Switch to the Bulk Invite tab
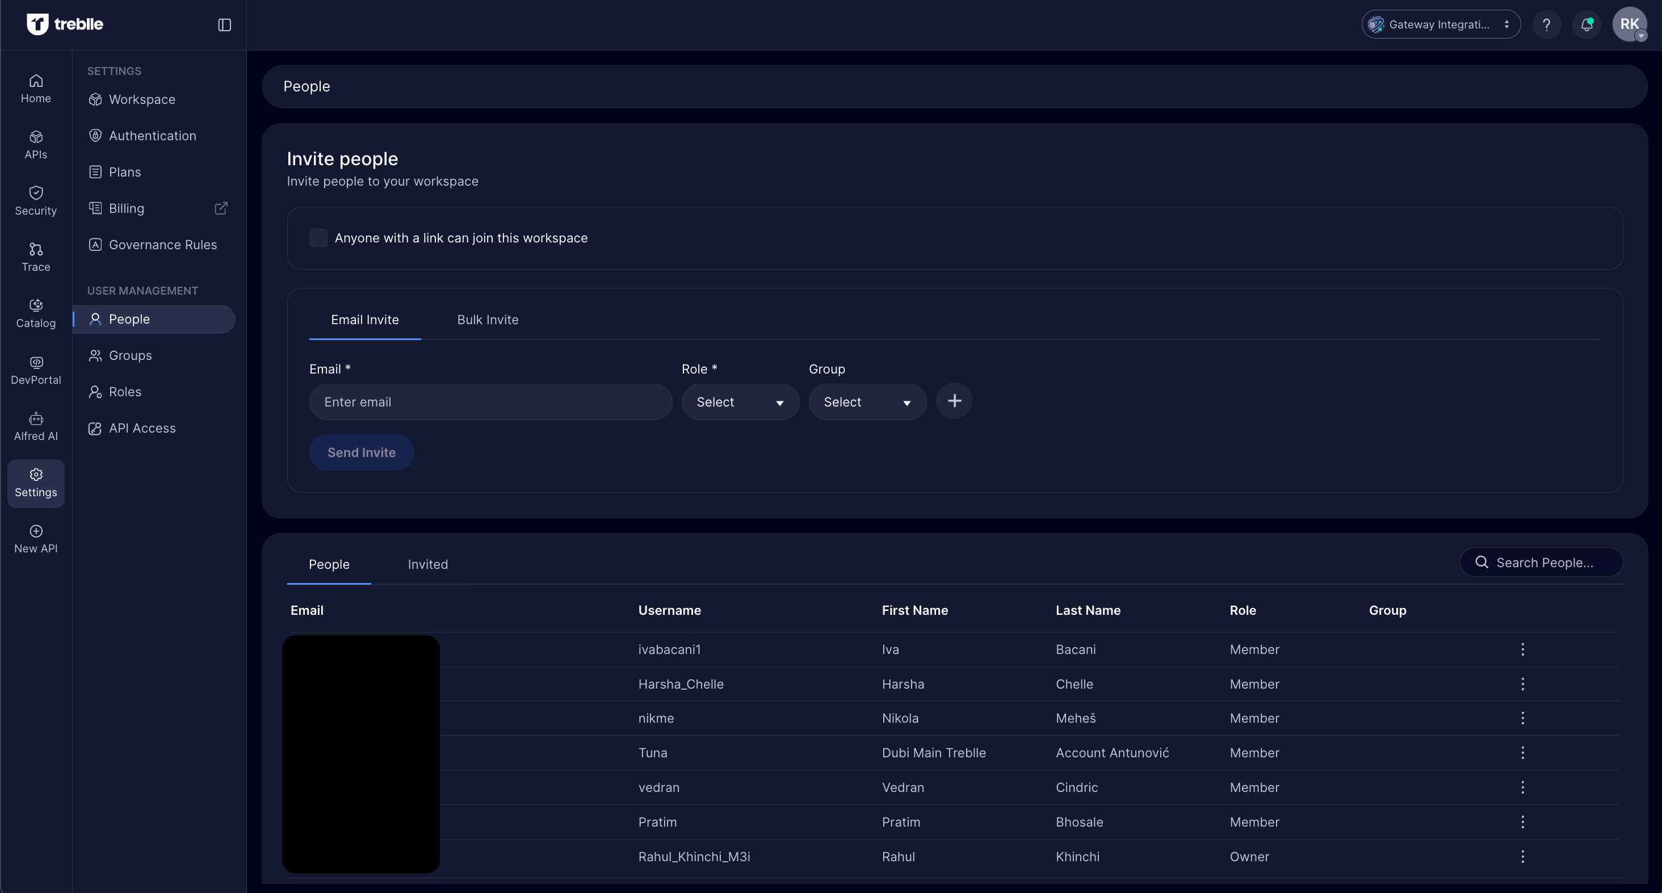 pyautogui.click(x=487, y=320)
